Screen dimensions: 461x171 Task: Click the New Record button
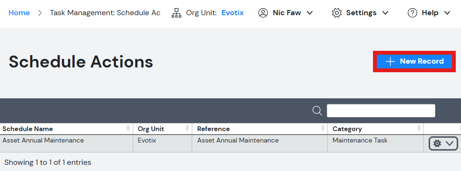point(414,61)
